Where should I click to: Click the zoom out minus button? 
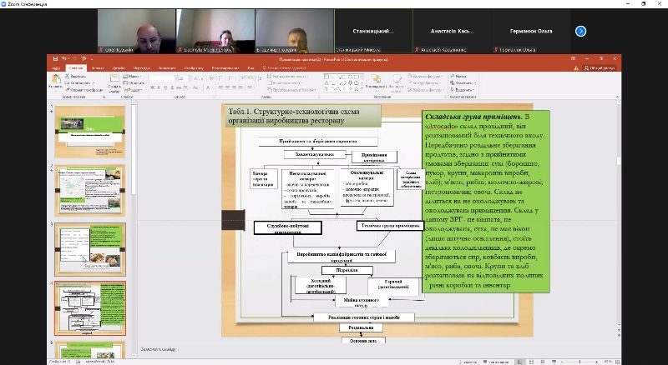tap(563, 362)
